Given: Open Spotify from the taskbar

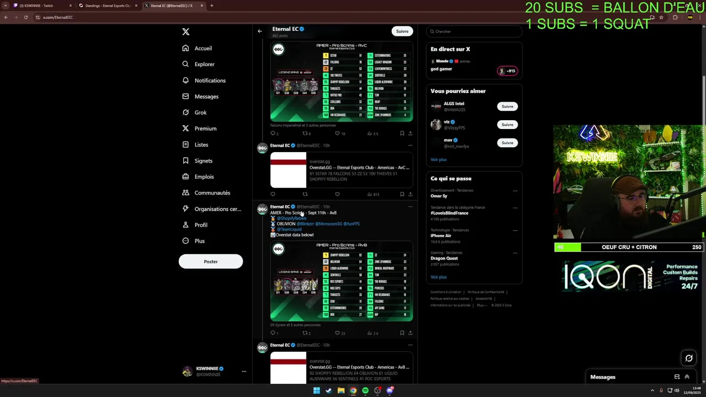Looking at the screenshot, I should click(365, 390).
